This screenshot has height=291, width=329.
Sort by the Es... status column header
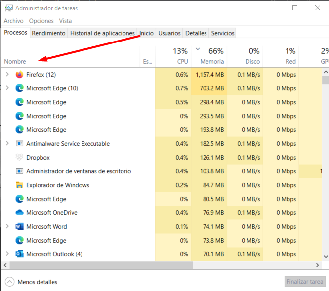pyautogui.click(x=148, y=57)
